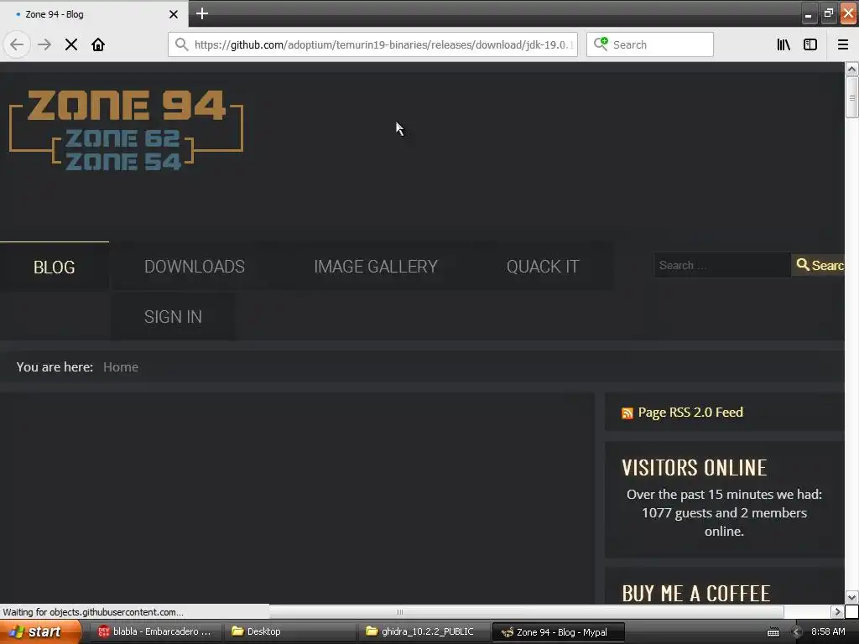Click the keyboard tray icon
Image resolution: width=859 pixels, height=644 pixels.
coord(773,632)
